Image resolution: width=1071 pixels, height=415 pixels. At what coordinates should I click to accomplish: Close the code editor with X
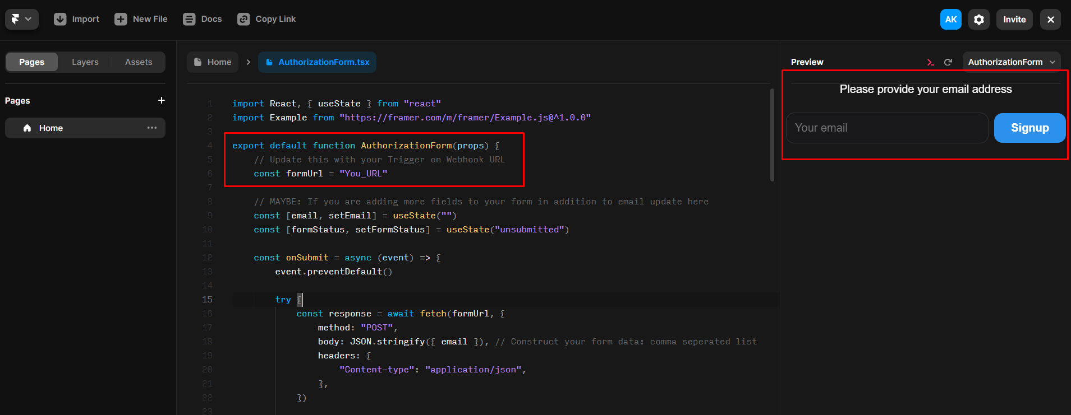1050,19
